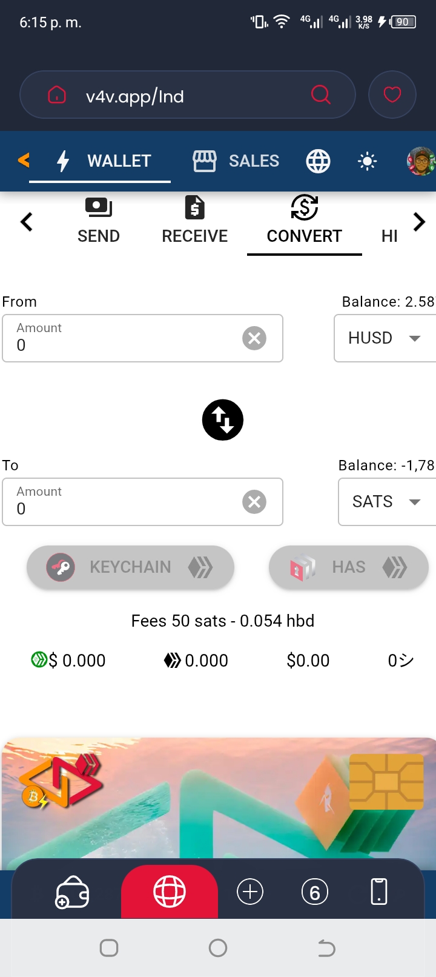Tap the swap currencies arrows button
Image resolution: width=436 pixels, height=977 pixels.
click(222, 420)
